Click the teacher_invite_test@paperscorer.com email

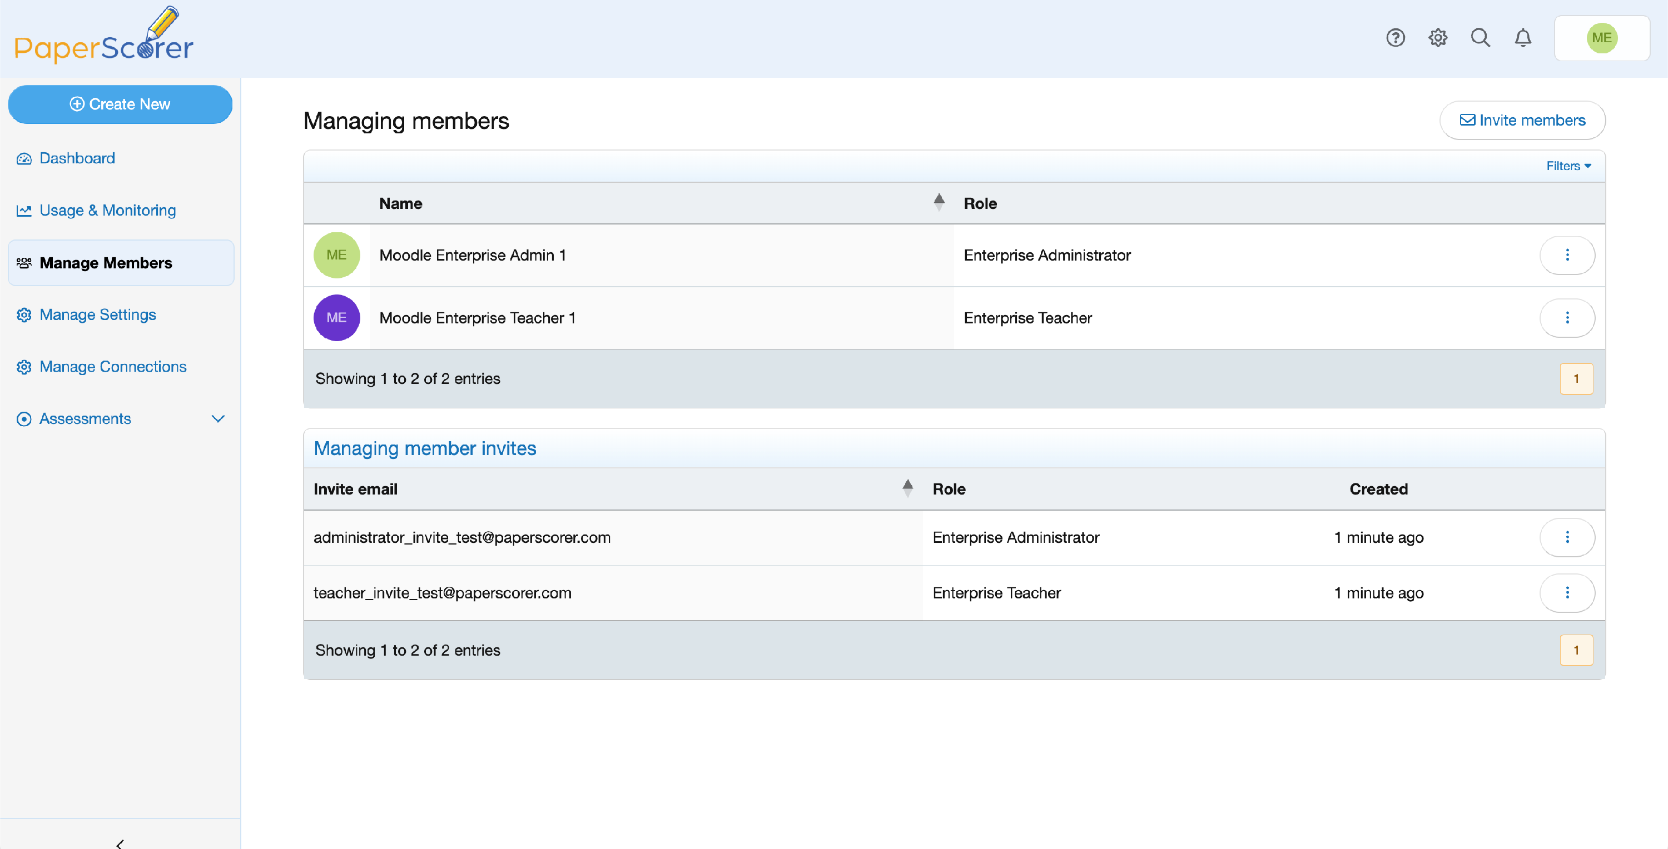(x=442, y=593)
